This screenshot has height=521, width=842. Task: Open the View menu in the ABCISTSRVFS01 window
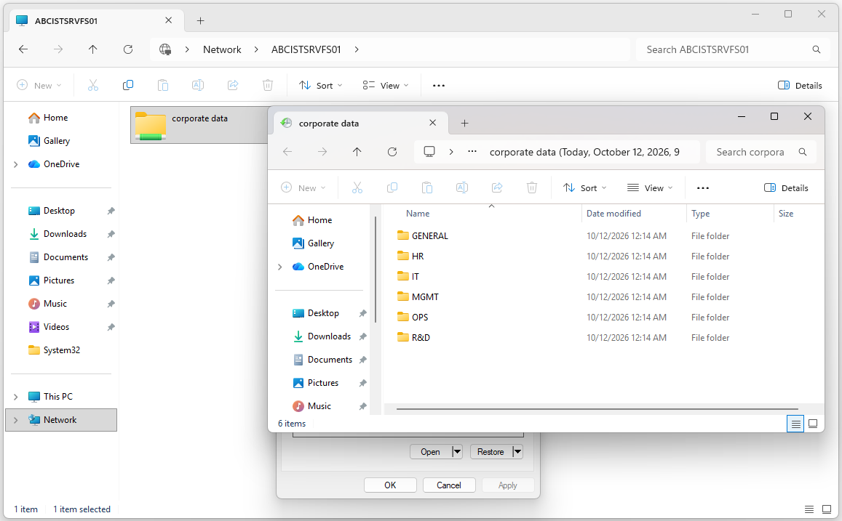[x=386, y=85]
